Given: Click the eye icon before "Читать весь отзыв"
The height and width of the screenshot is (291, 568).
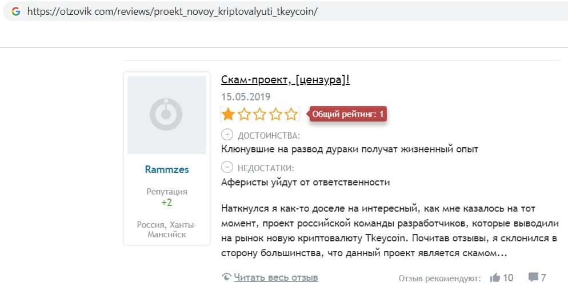Looking at the screenshot, I should [x=227, y=278].
